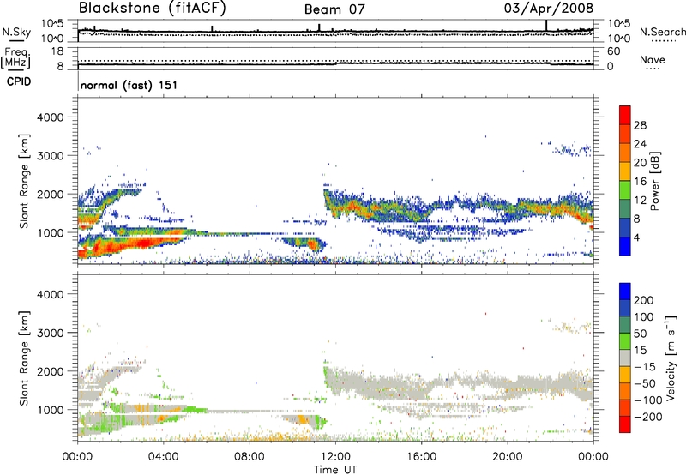Click the "200" label on Velocity color bar
This screenshot has height=475, width=686.
point(644,300)
